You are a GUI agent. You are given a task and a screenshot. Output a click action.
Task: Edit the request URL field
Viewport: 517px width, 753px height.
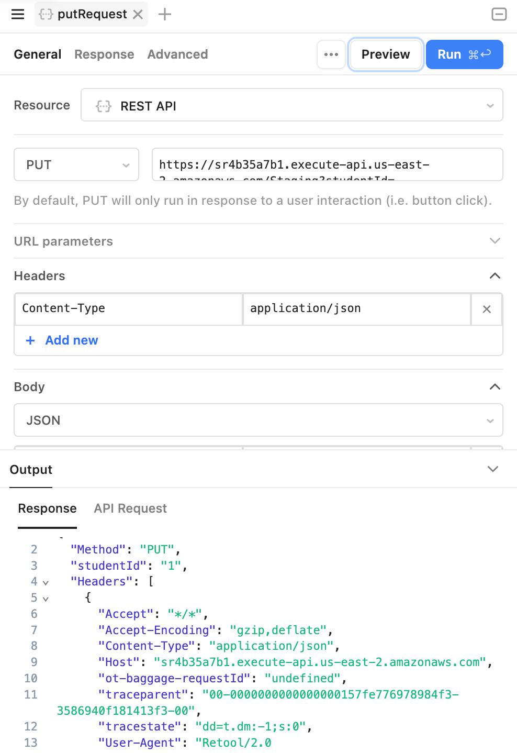coord(328,164)
